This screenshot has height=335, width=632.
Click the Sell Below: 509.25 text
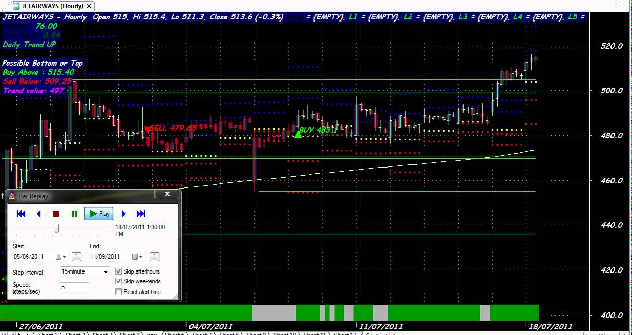point(36,81)
